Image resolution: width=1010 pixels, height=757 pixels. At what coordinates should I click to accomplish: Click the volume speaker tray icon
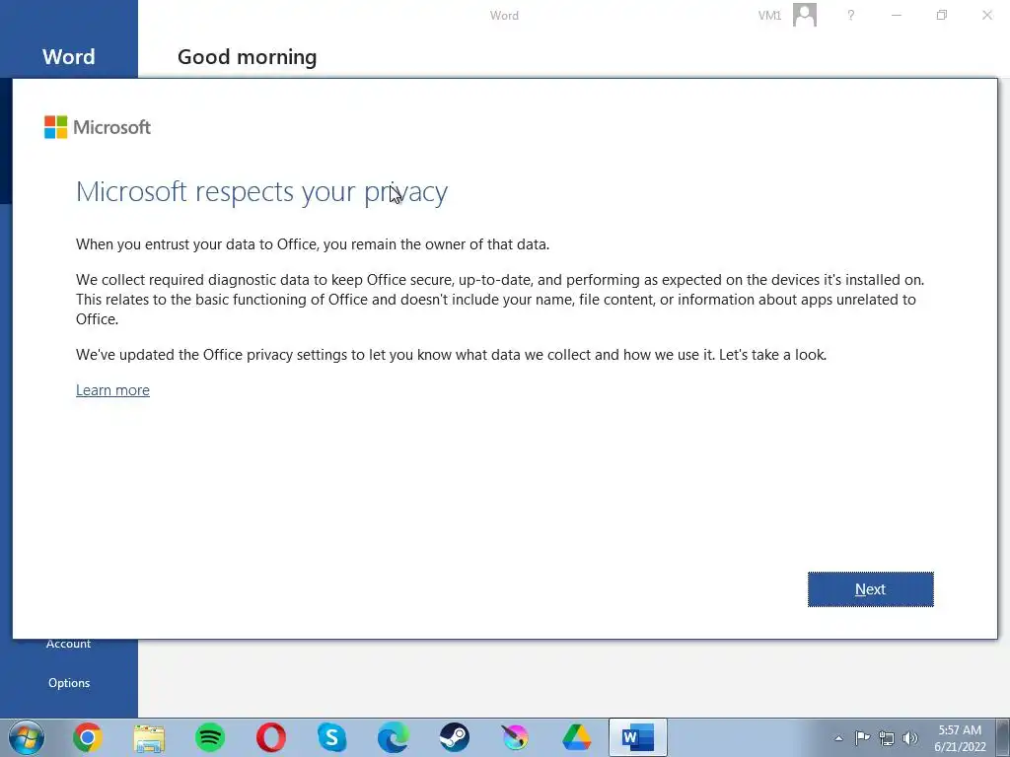[910, 738]
